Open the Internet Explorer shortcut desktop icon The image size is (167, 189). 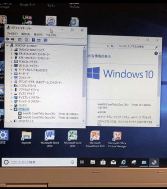74,22
